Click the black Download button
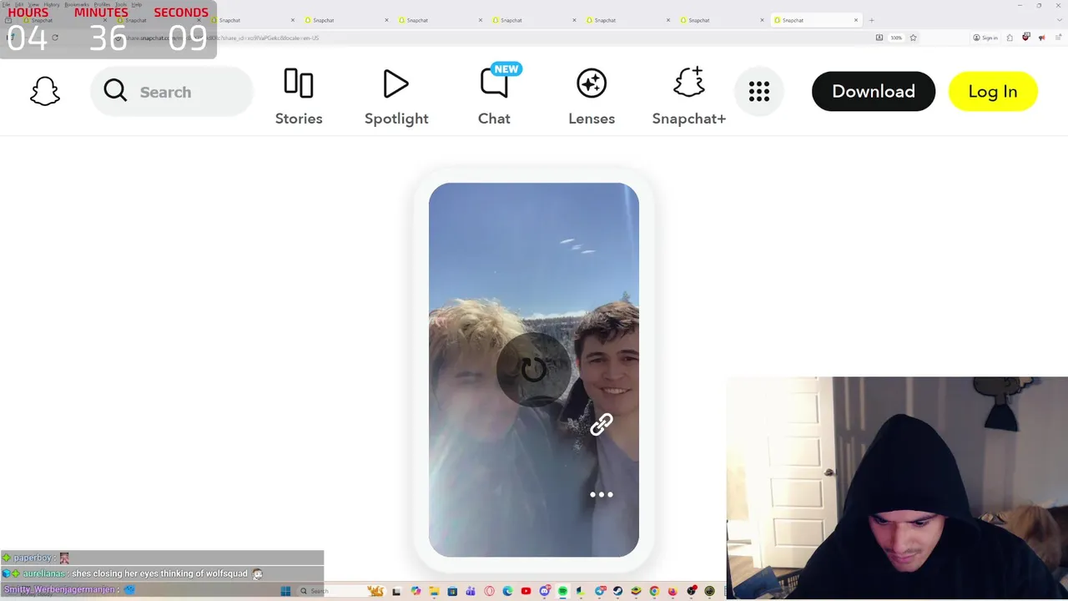 (874, 91)
